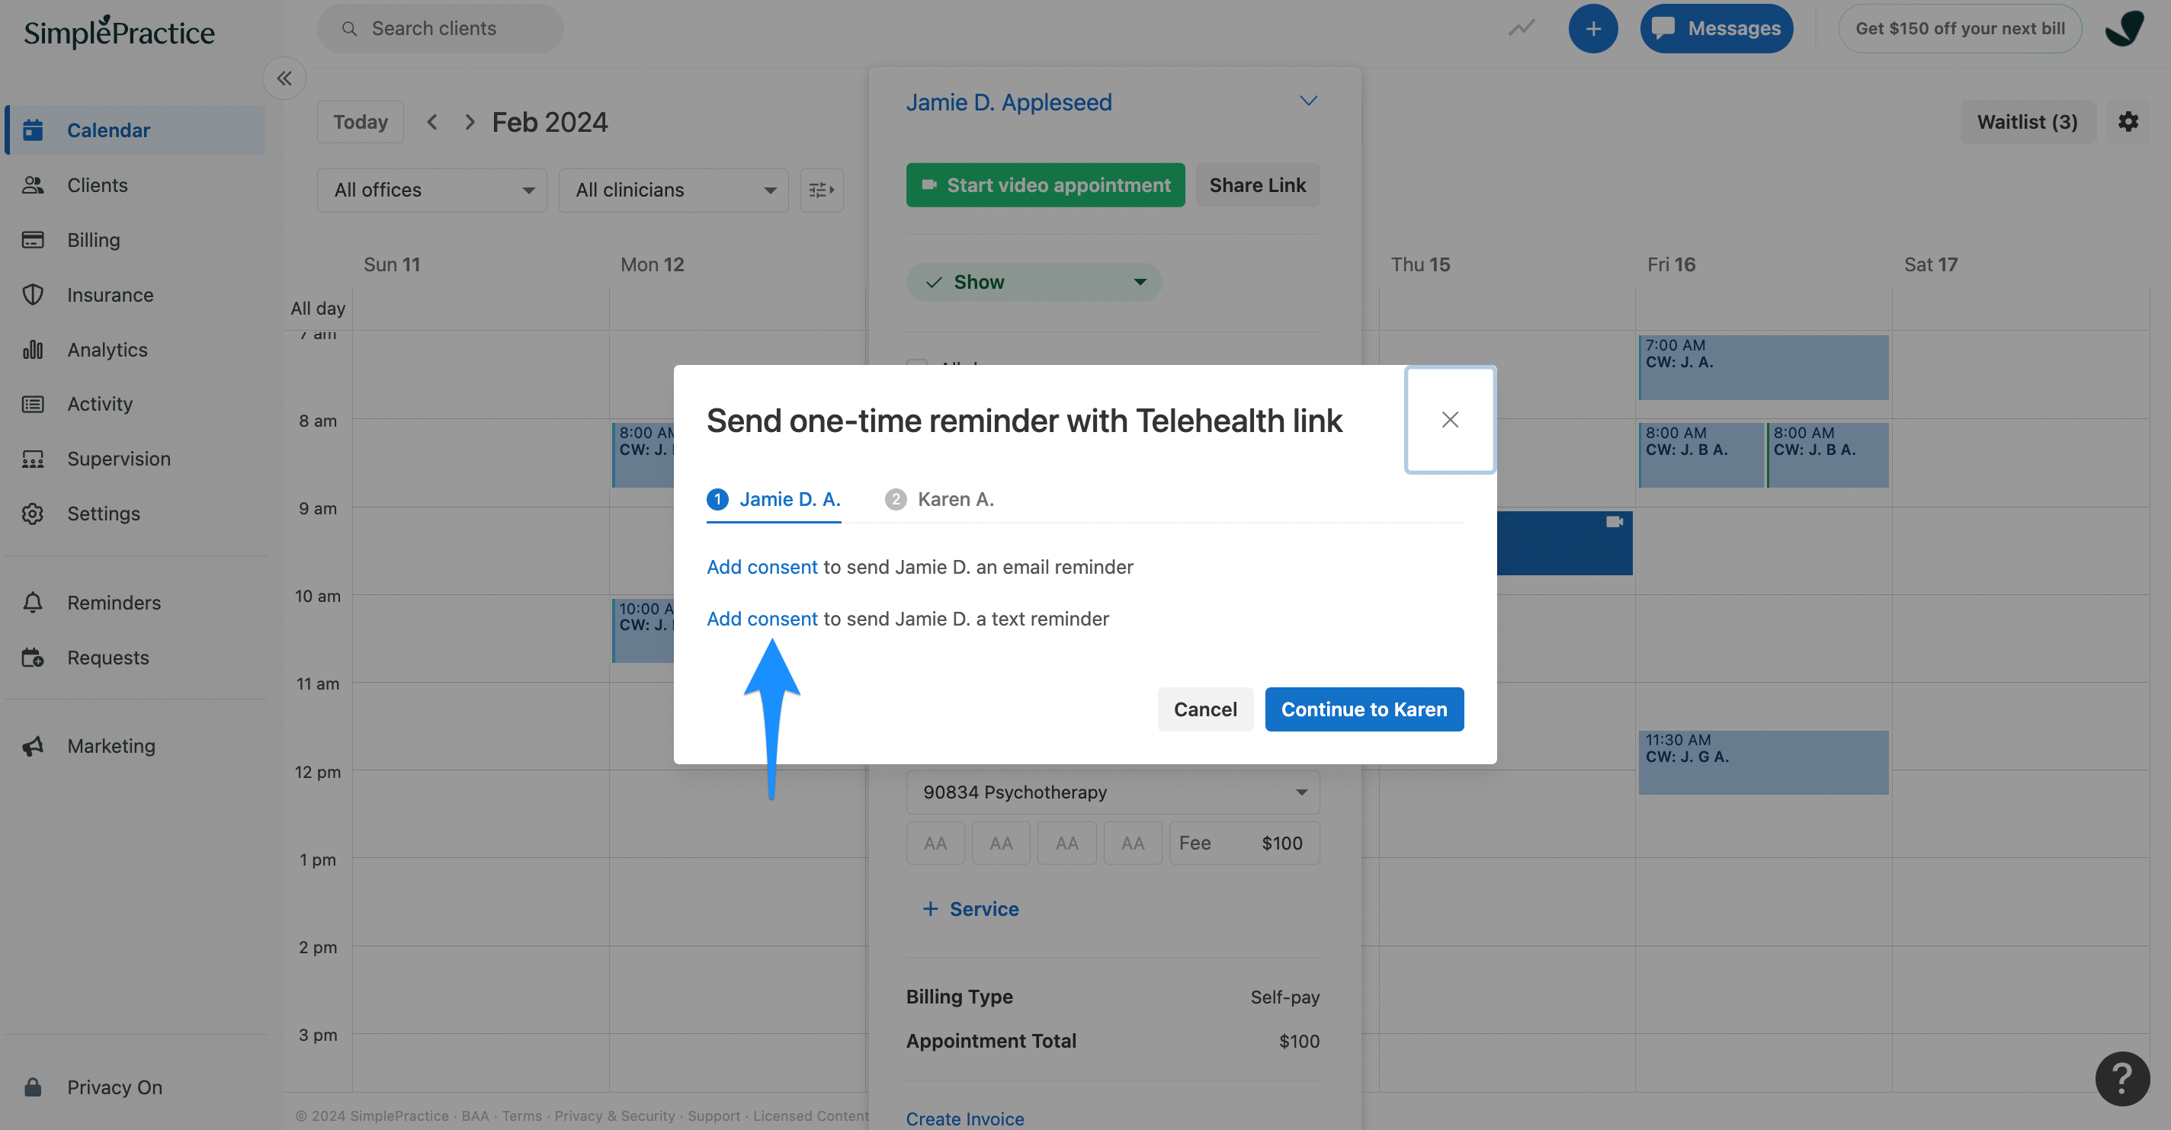Close the telehealth reminder dialog
This screenshot has height=1130, width=2171.
[x=1450, y=420]
